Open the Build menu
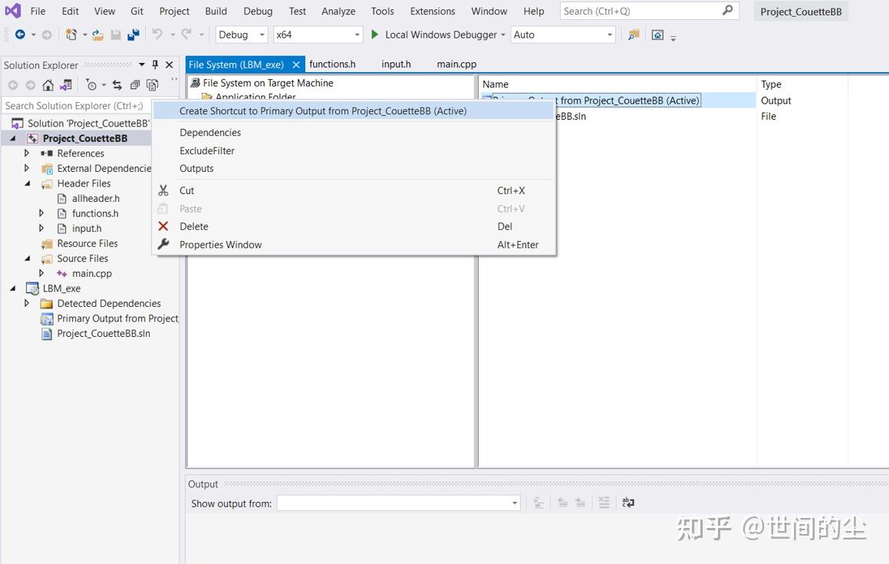 point(215,11)
